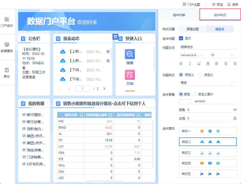Select 自定义 style setting tab

click(x=220, y=29)
